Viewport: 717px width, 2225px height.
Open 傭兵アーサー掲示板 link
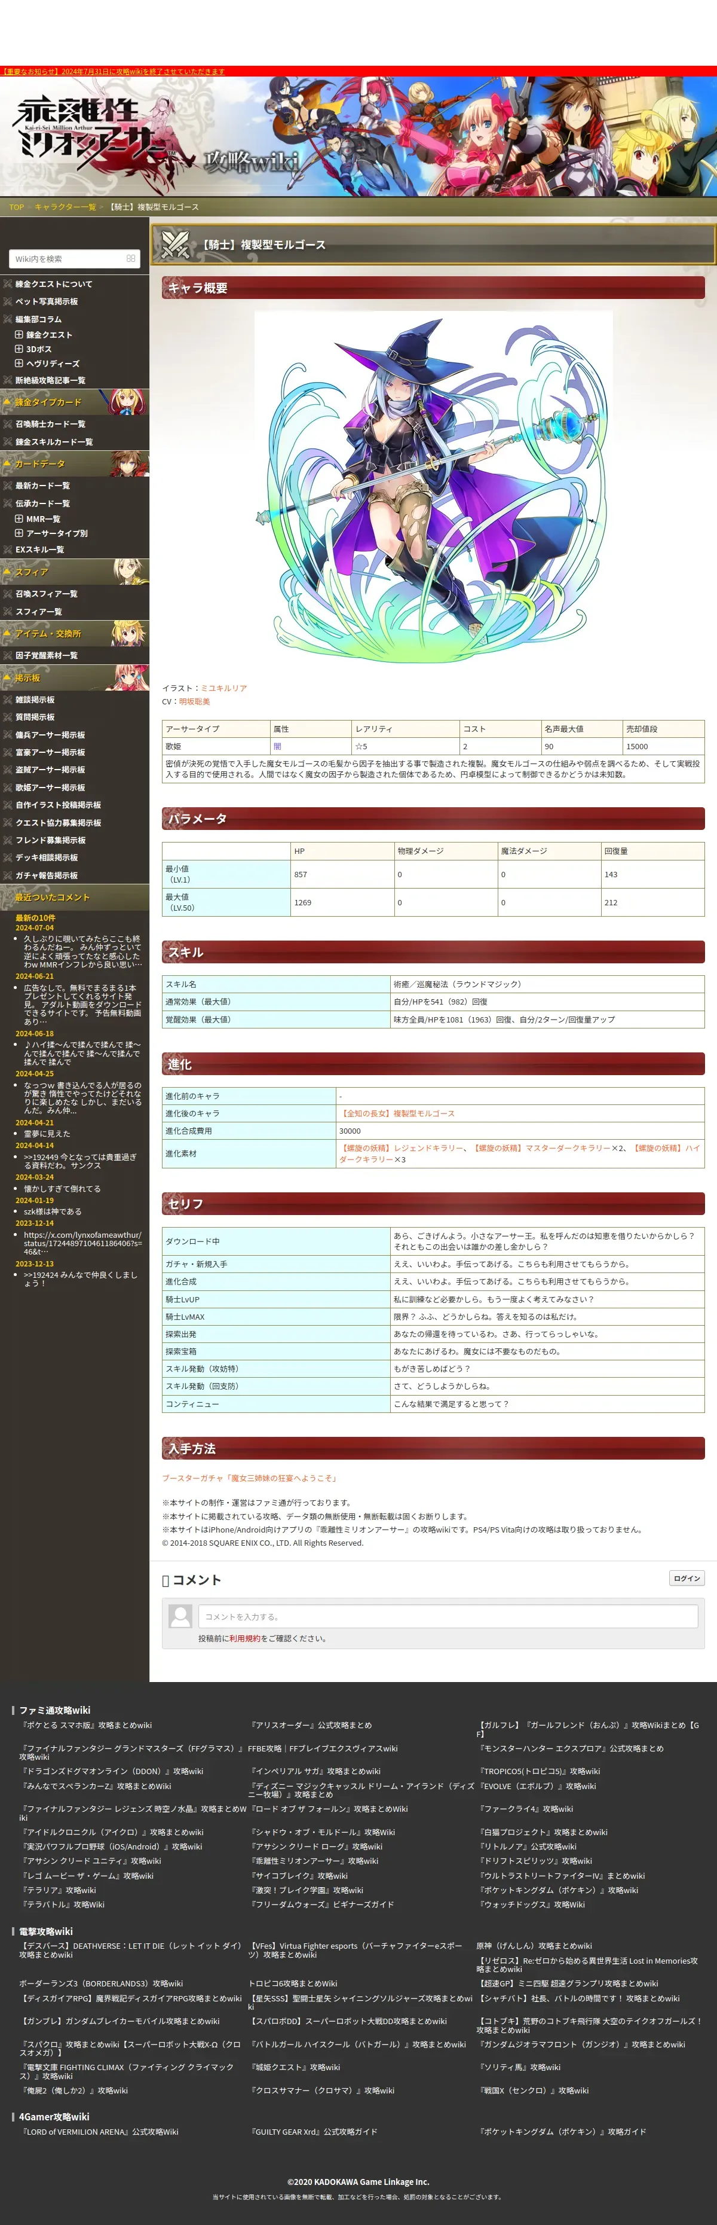(x=50, y=734)
